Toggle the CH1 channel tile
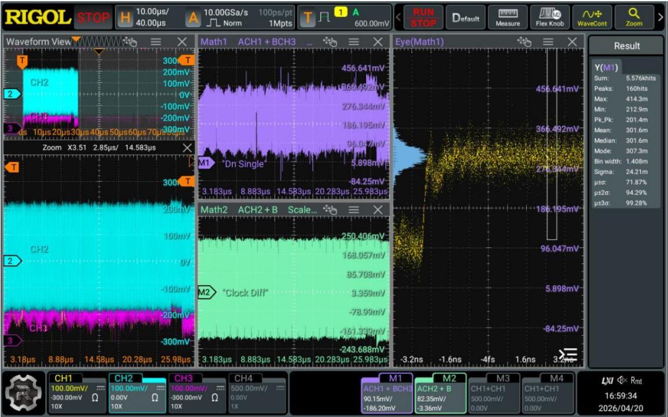Image resolution: width=668 pixels, height=417 pixels. coord(76,393)
